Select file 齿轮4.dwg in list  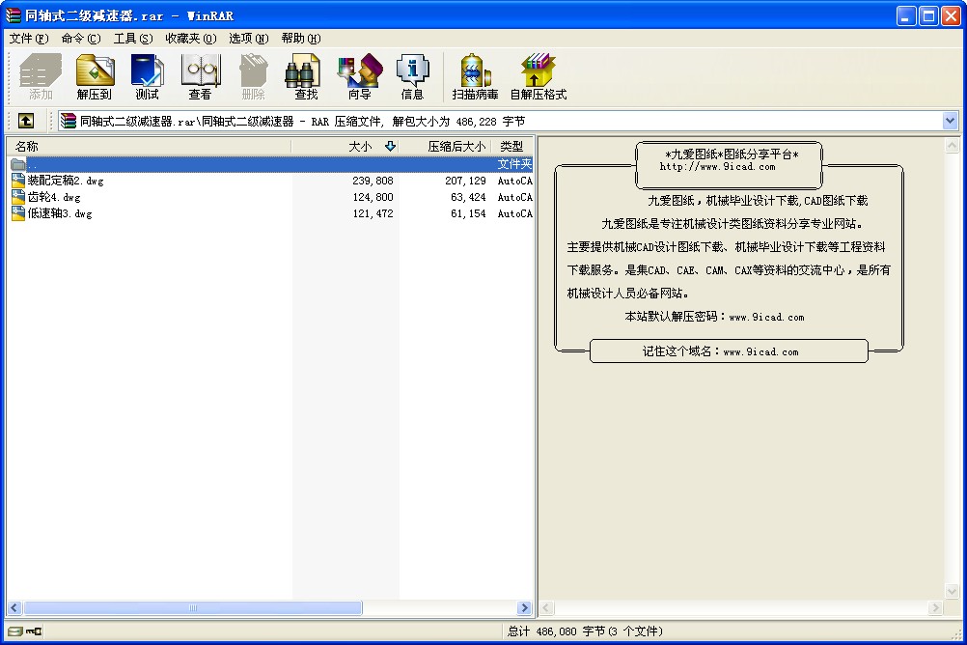(54, 197)
